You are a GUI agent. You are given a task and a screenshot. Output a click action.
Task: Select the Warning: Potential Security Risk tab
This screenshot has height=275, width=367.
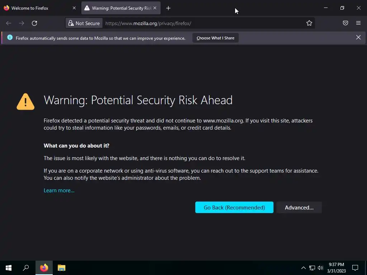121,8
